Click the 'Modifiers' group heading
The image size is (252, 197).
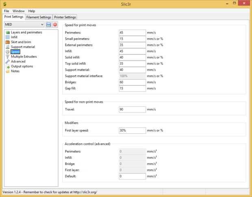(x=72, y=123)
